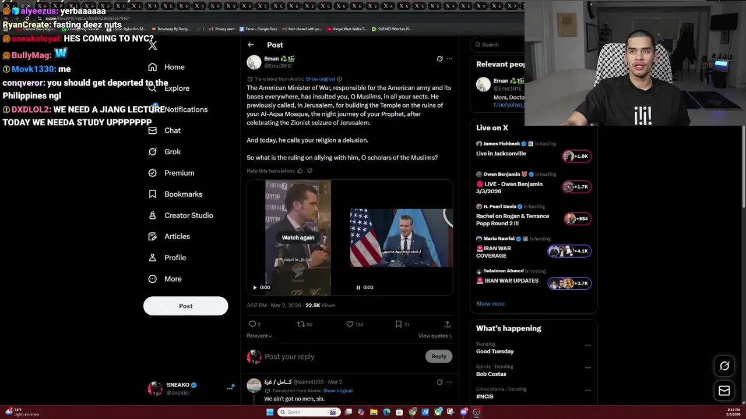746x419 pixels.
Task: Click the X Search box
Action: pos(498,45)
